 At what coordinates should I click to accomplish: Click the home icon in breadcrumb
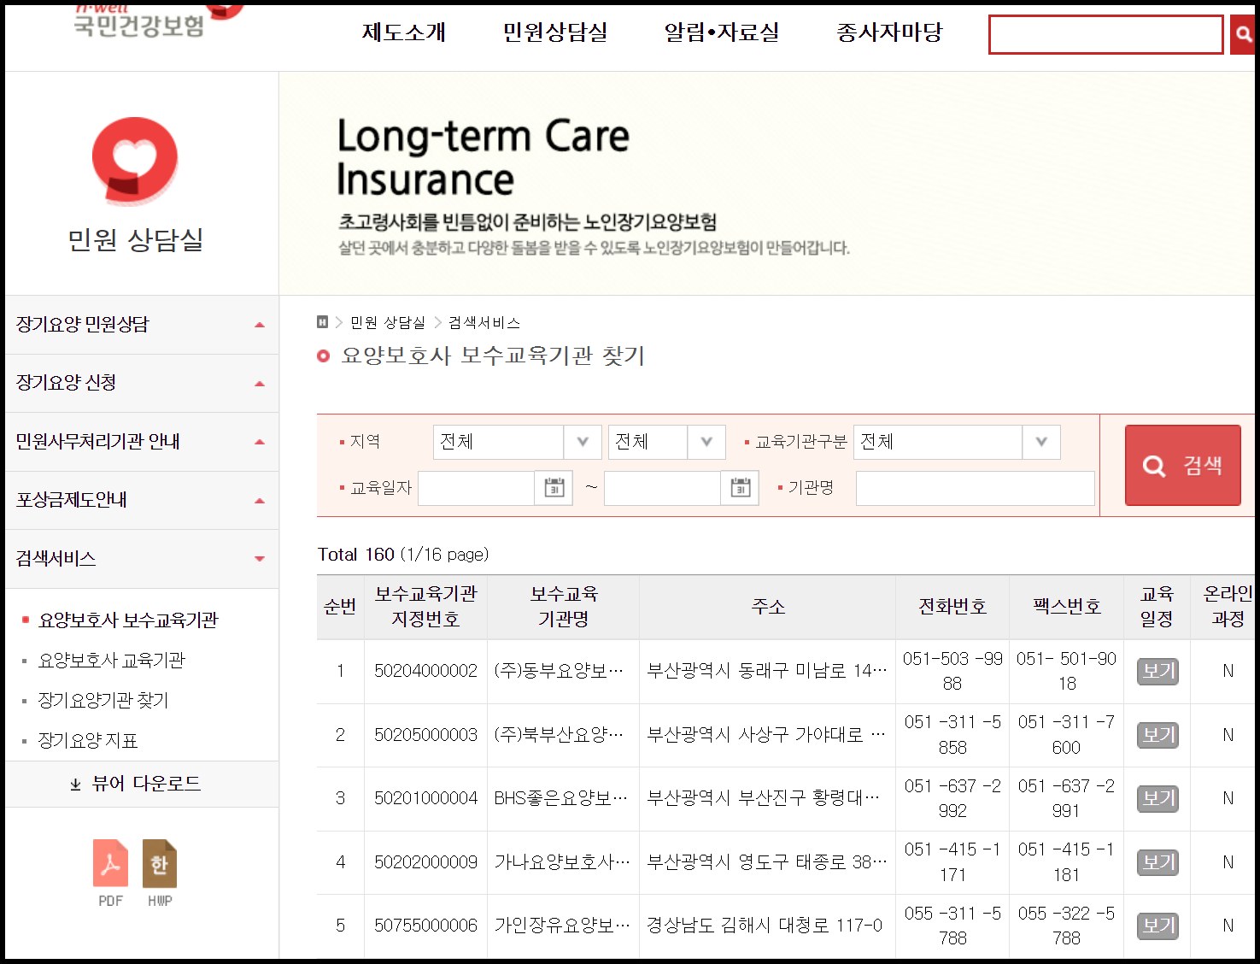tap(322, 322)
